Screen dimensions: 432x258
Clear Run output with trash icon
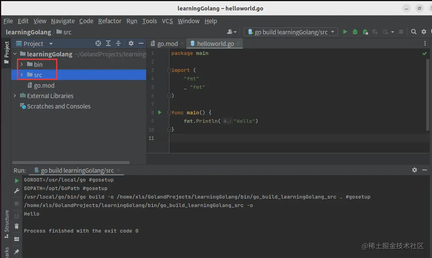(x=17, y=226)
